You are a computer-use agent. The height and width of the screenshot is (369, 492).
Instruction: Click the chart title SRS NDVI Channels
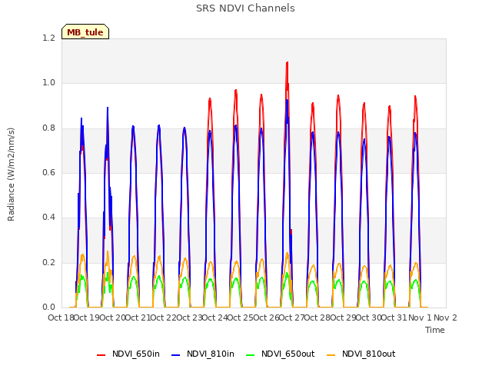(245, 8)
